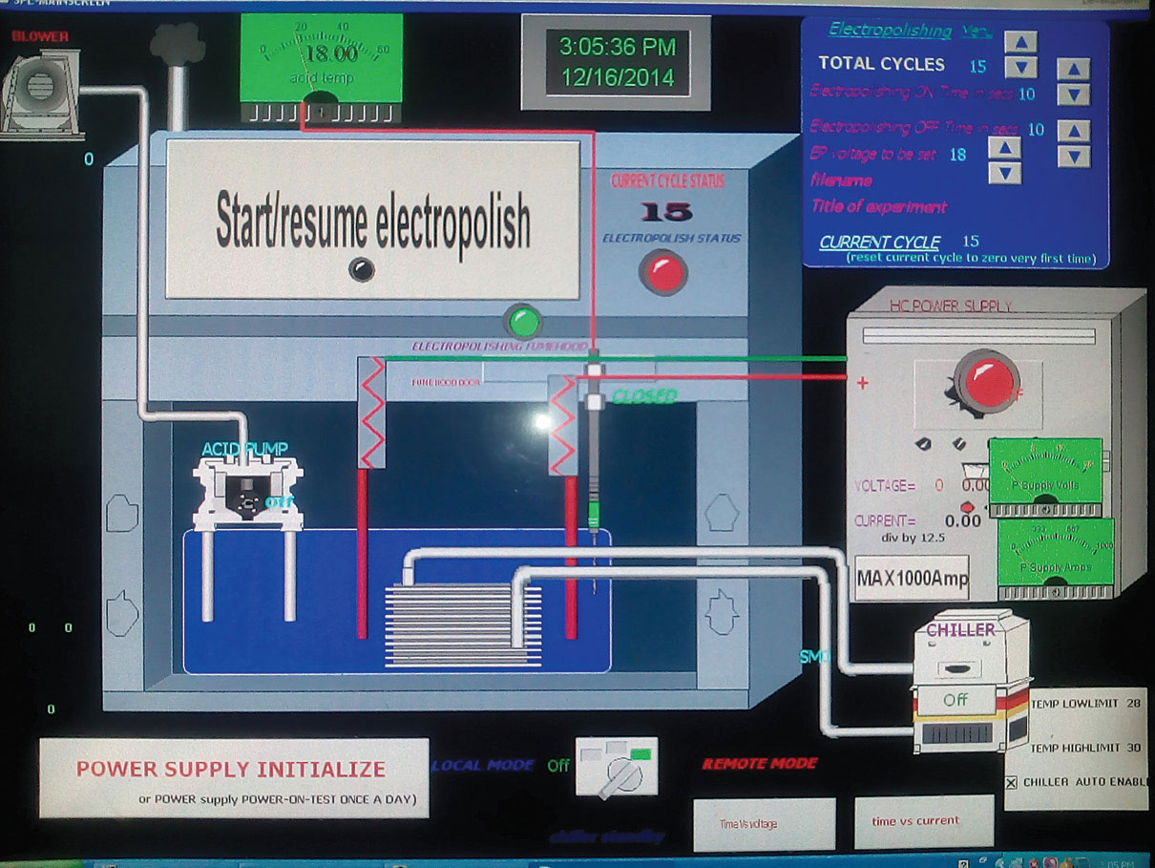Uncheck the Chiller Auto Enable checkbox
Screen dimensions: 1155x868
tap(1012, 783)
